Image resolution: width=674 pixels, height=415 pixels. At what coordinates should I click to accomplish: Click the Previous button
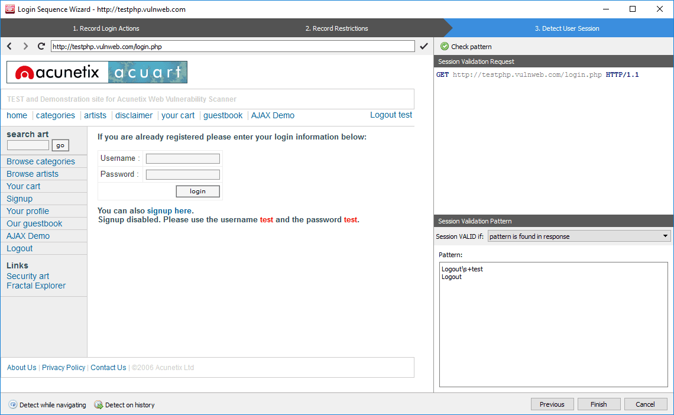[x=552, y=404]
